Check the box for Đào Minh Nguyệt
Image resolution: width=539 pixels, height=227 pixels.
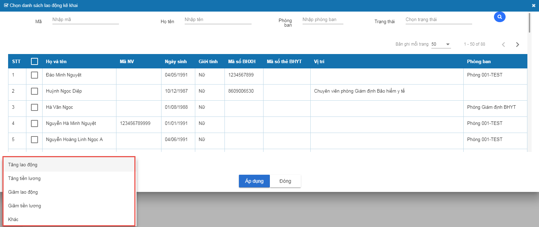click(x=34, y=75)
